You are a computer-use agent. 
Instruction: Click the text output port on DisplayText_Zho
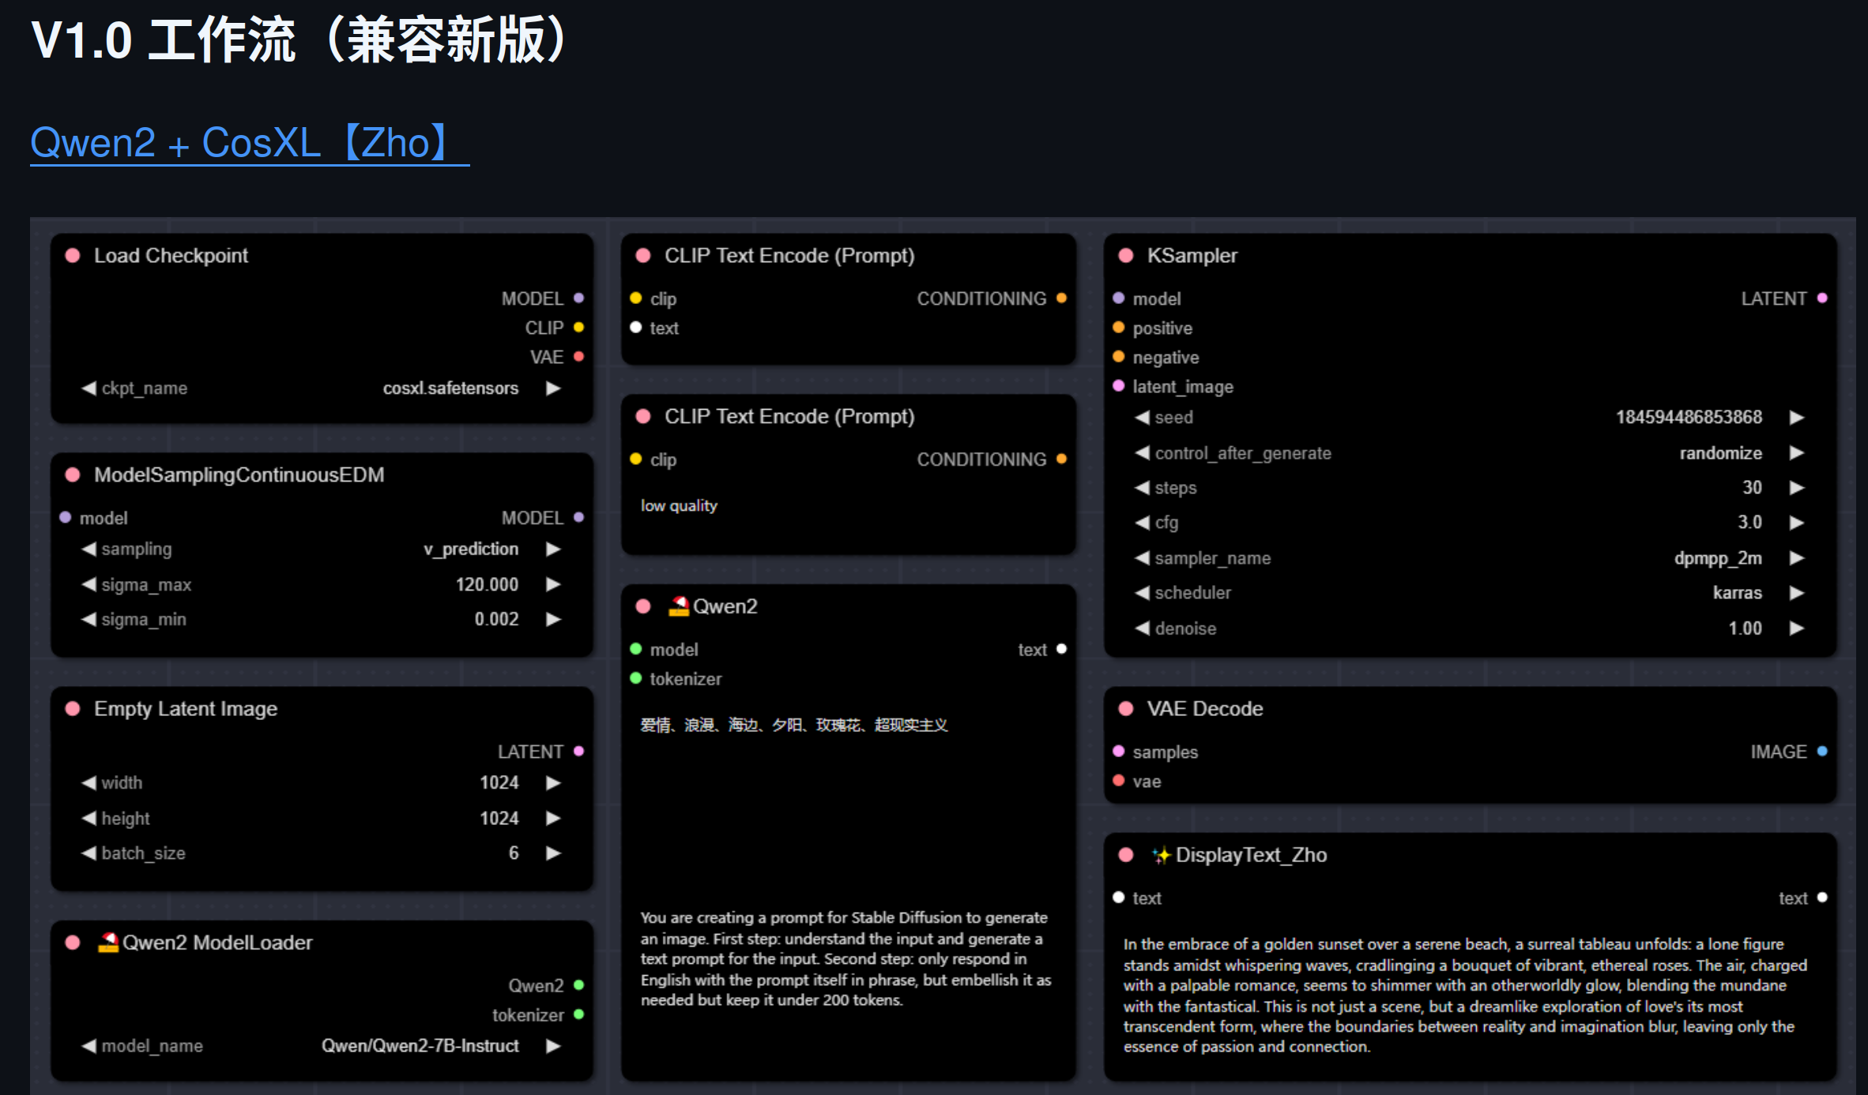1822,898
